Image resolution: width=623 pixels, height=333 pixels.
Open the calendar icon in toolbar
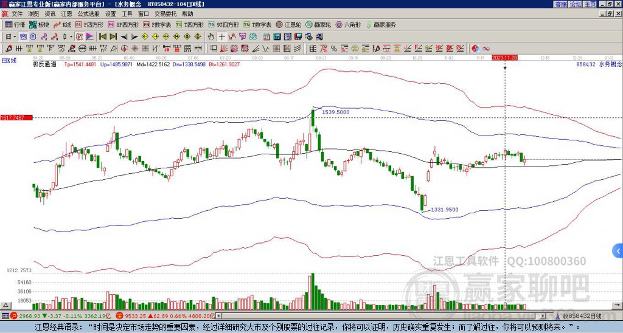pos(266,36)
